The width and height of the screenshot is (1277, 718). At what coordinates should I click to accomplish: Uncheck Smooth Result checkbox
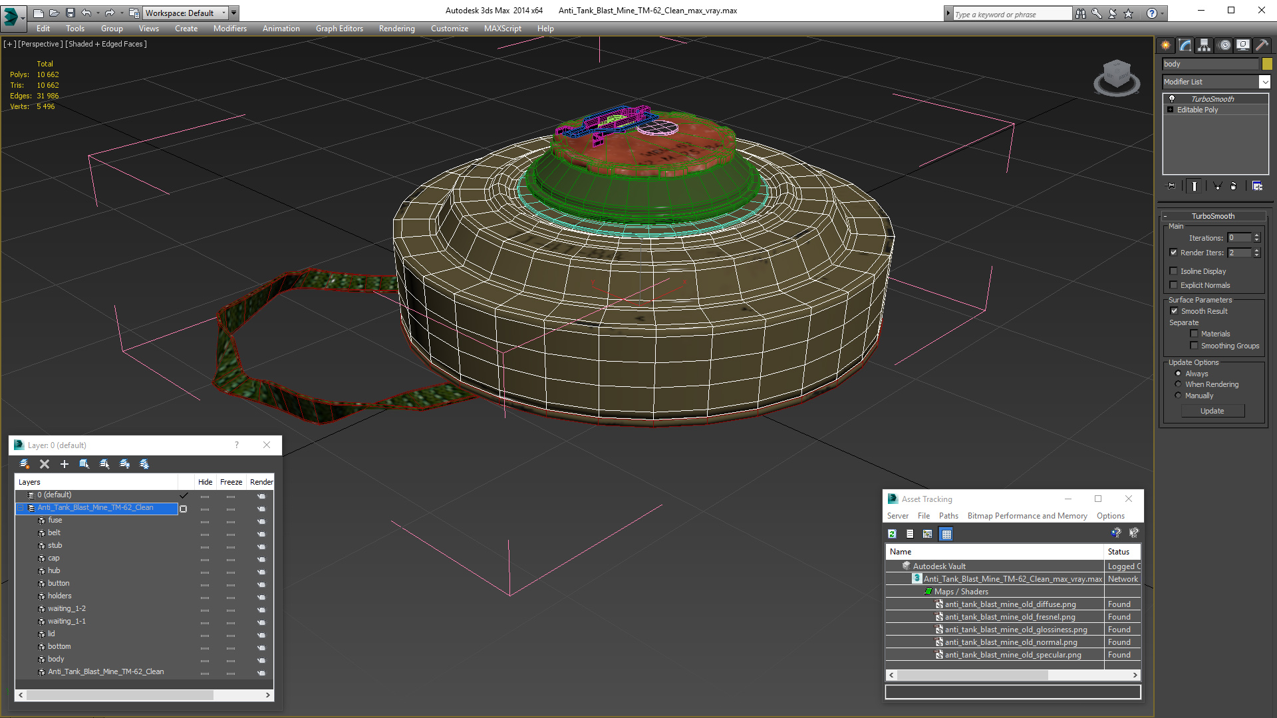(1174, 311)
